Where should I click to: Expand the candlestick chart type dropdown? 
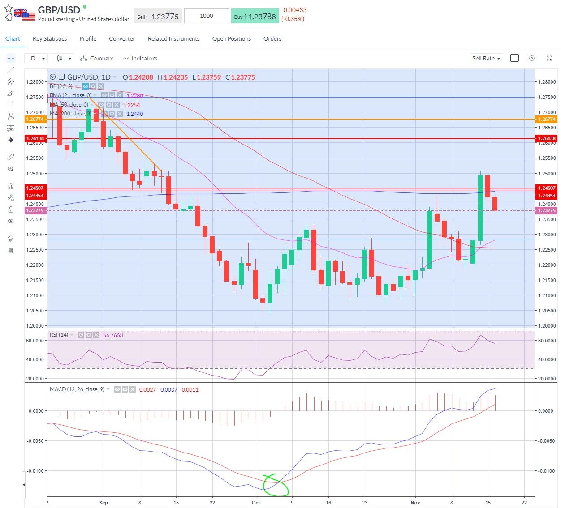pyautogui.click(x=63, y=58)
